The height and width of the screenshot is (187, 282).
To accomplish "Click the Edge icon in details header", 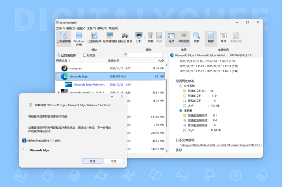I will pyautogui.click(x=172, y=55).
